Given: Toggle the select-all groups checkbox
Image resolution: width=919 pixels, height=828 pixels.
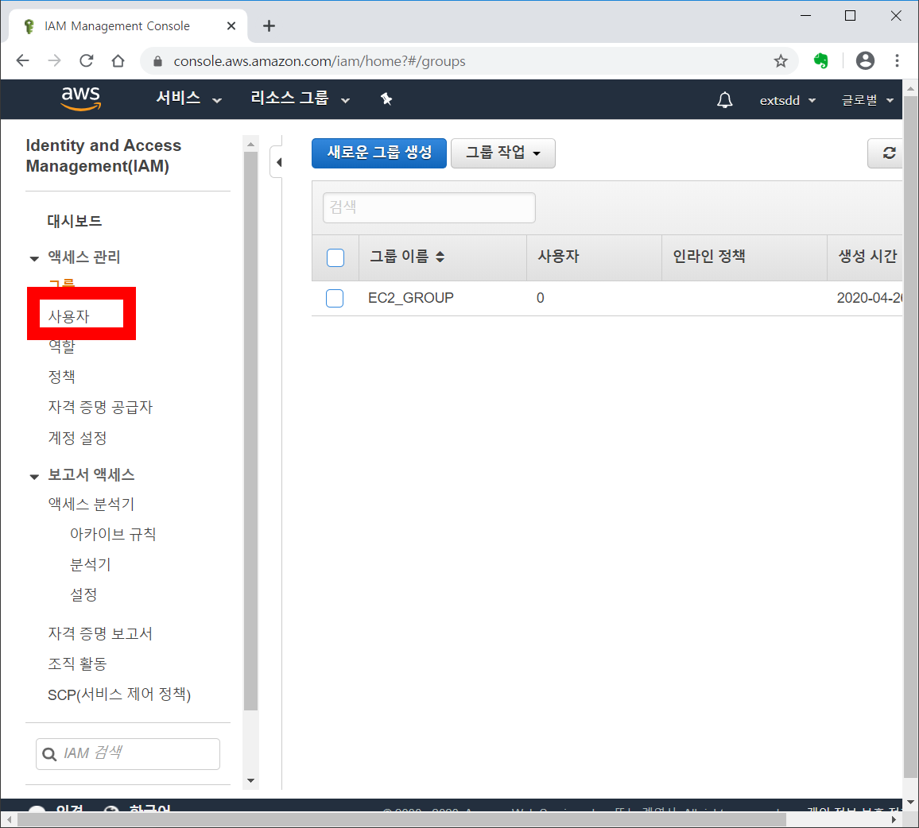Looking at the screenshot, I should [x=335, y=257].
